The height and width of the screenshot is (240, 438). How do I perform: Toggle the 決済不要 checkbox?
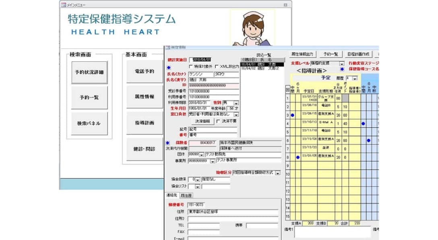click(218, 121)
